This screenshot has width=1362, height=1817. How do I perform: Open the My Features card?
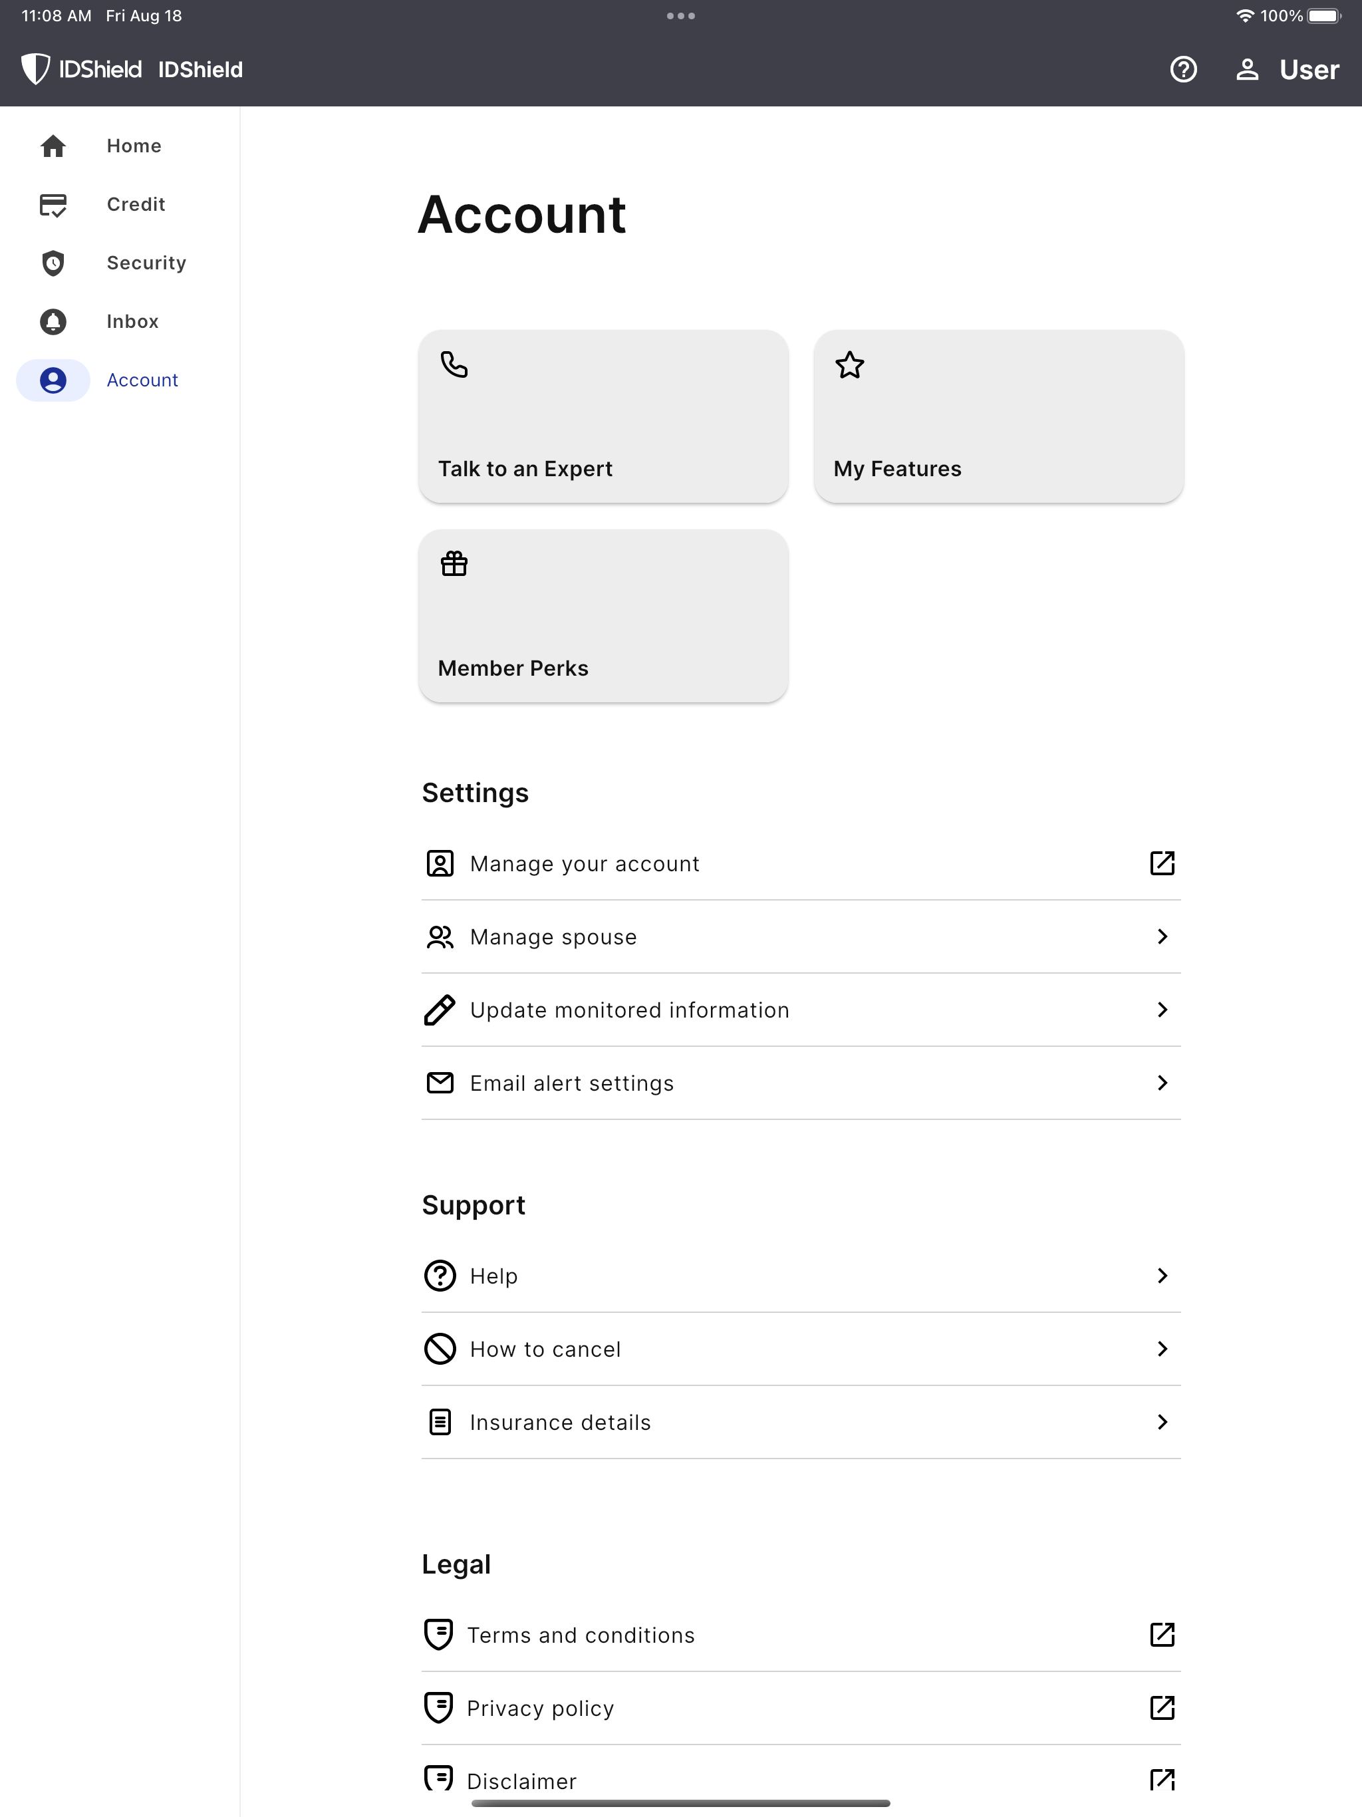point(998,416)
